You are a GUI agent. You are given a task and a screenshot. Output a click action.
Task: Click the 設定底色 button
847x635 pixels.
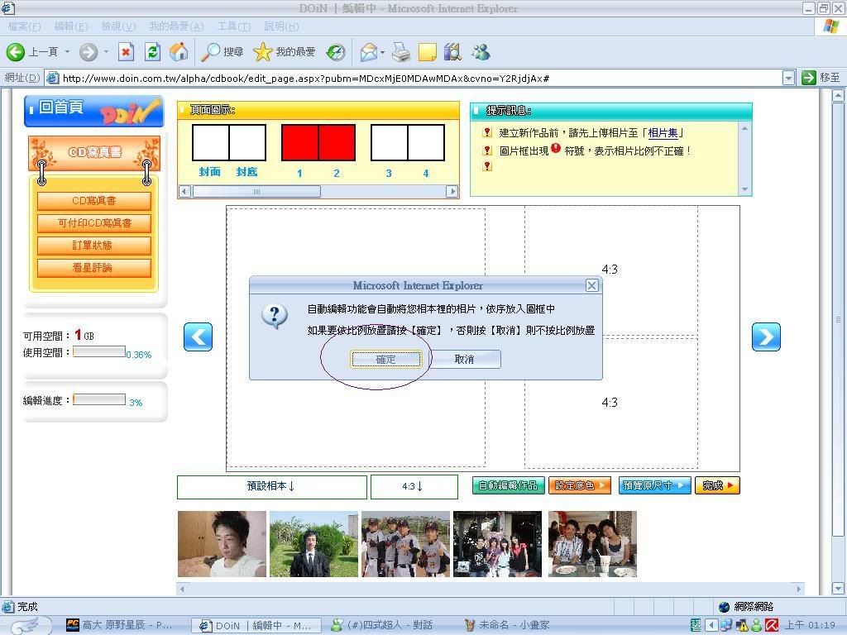(x=579, y=485)
